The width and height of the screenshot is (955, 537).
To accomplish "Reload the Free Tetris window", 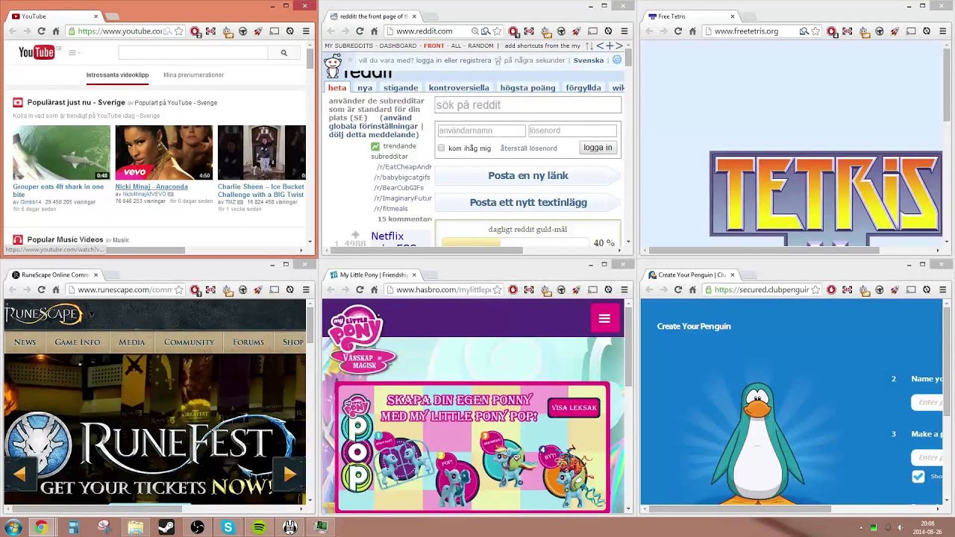I will (678, 31).
